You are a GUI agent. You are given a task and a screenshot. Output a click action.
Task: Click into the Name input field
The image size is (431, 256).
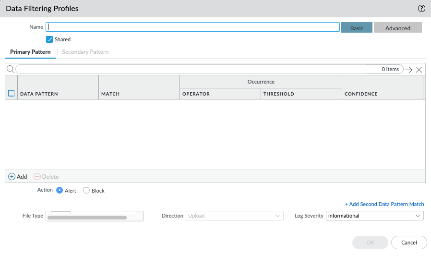(192, 27)
